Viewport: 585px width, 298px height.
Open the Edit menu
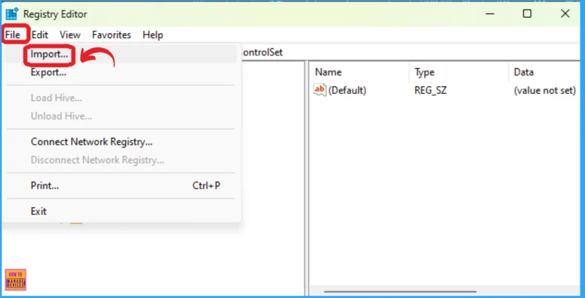39,35
